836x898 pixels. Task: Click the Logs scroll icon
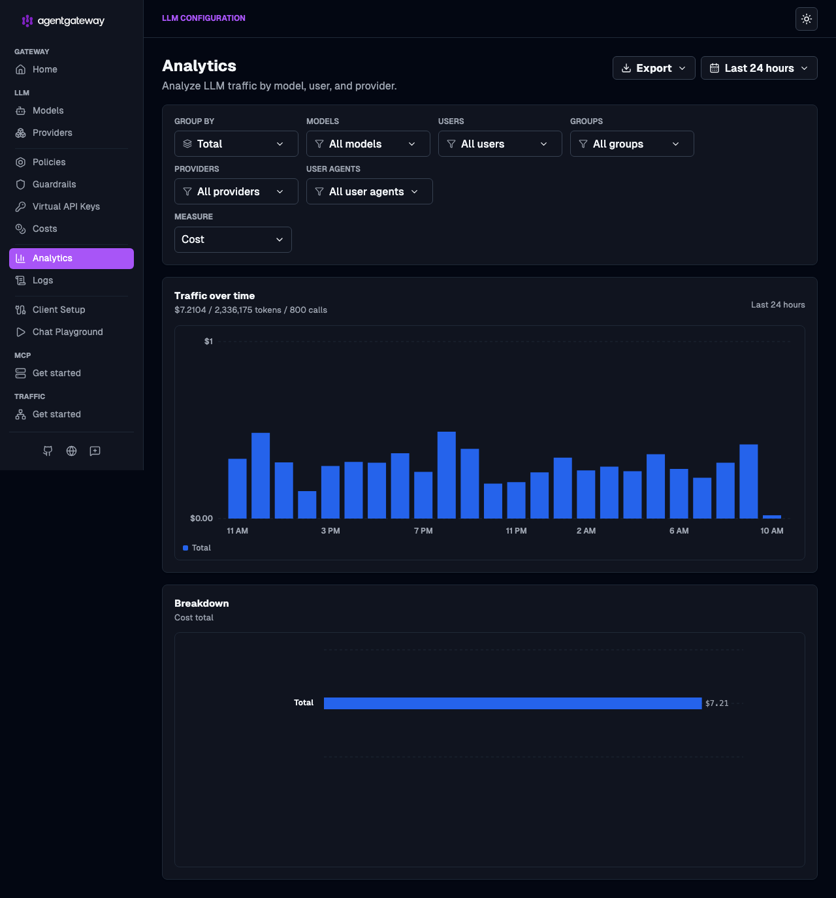[x=21, y=280]
